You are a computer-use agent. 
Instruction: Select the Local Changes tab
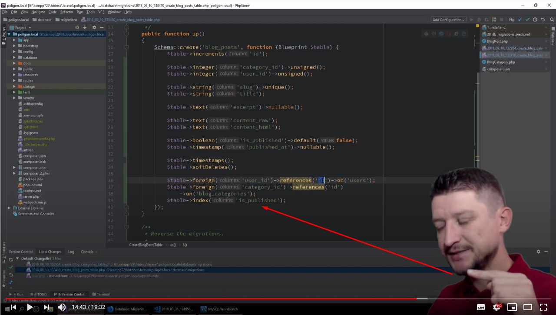point(50,252)
